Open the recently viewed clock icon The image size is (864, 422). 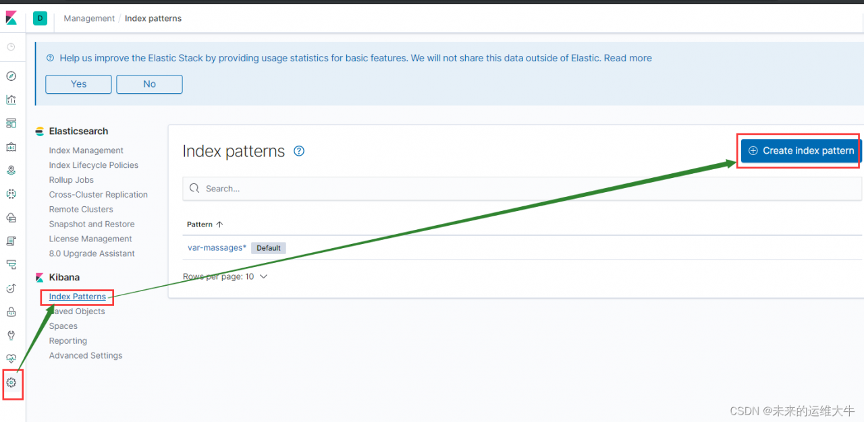point(11,47)
